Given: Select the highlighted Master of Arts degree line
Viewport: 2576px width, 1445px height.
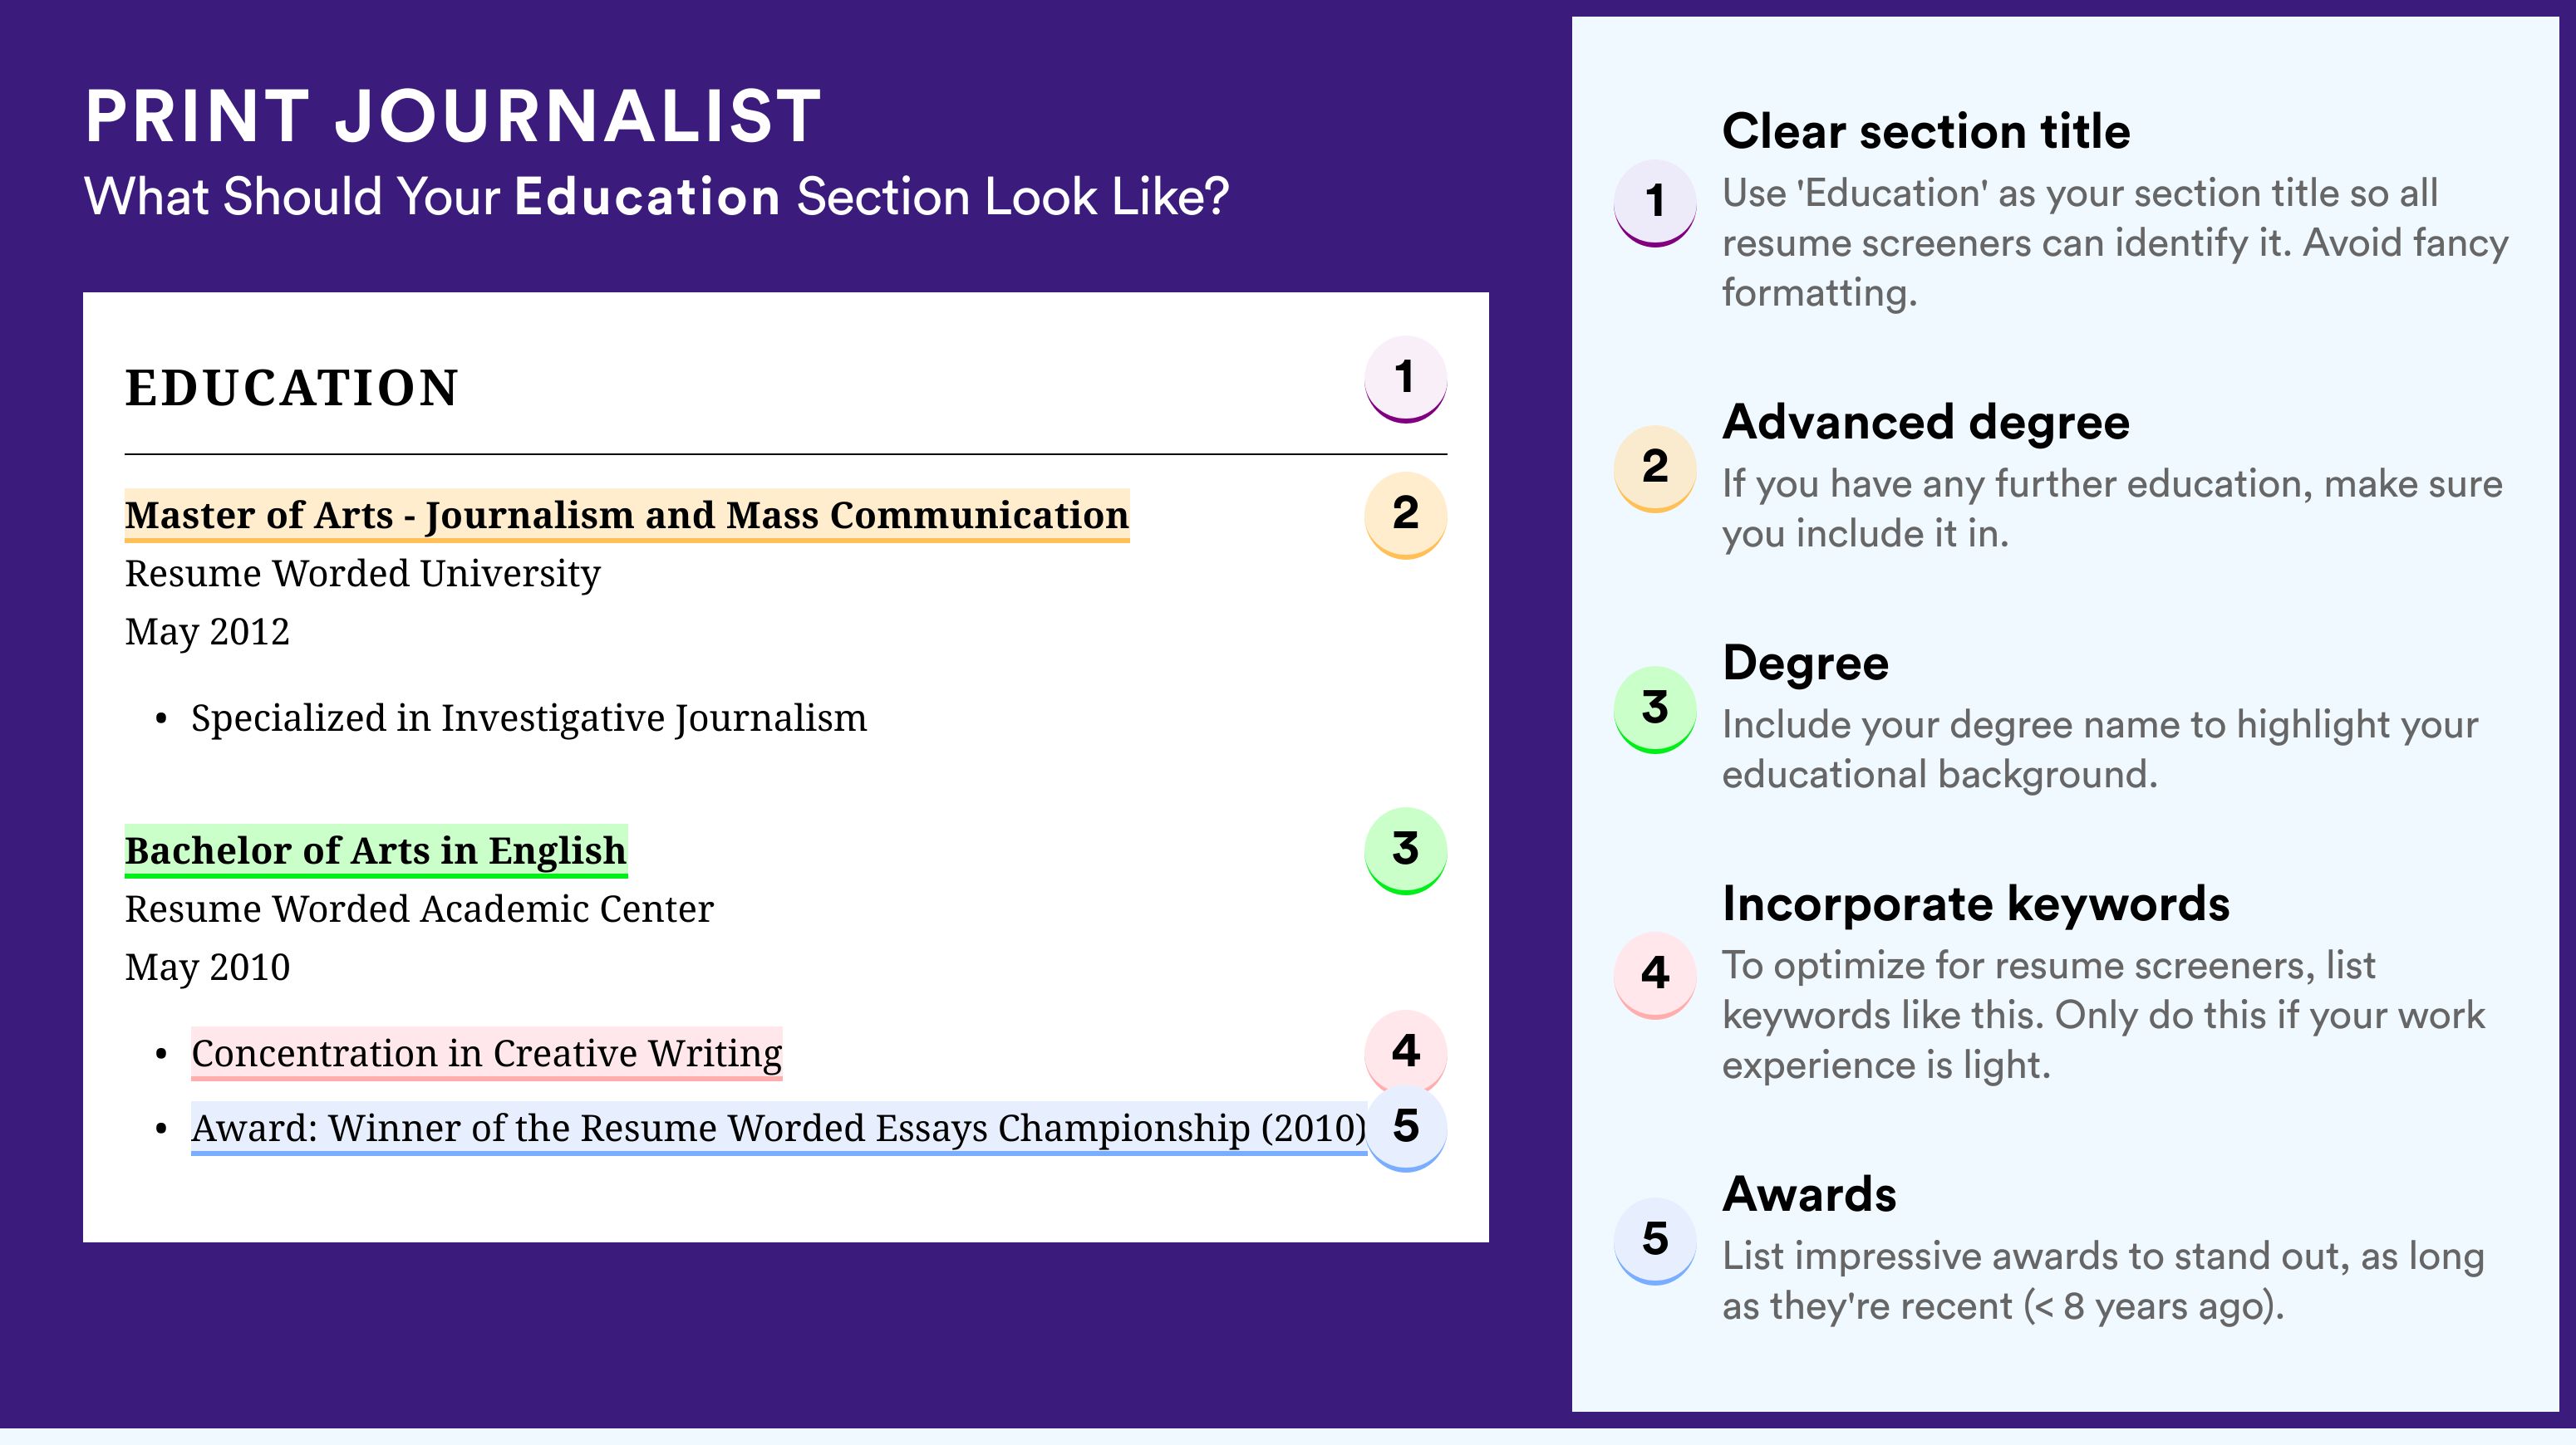Looking at the screenshot, I should tap(627, 516).
